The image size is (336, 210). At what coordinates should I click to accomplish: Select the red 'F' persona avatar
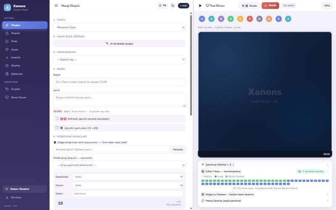point(249,19)
